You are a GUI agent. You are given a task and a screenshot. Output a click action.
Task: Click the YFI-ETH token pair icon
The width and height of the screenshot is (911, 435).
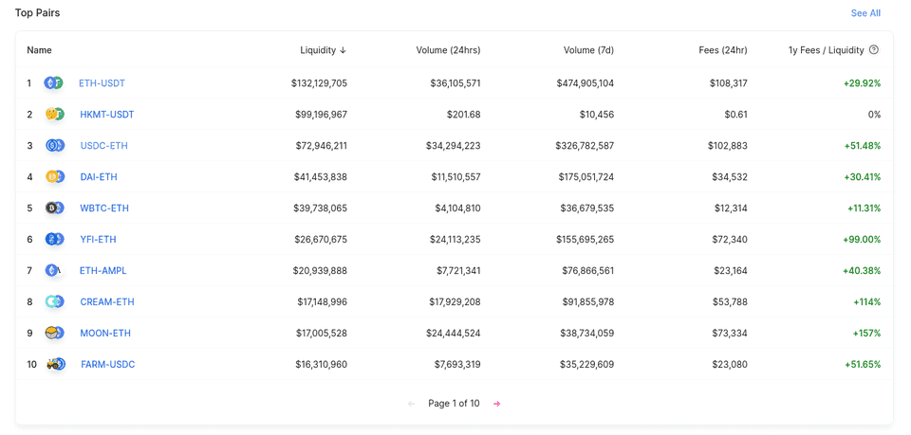(x=55, y=240)
